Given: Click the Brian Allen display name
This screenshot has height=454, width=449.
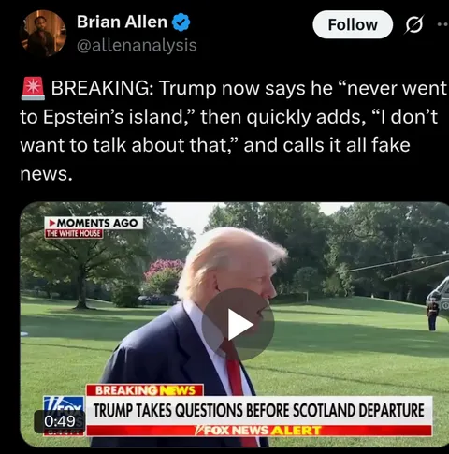Looking at the screenshot, I should pos(123,22).
